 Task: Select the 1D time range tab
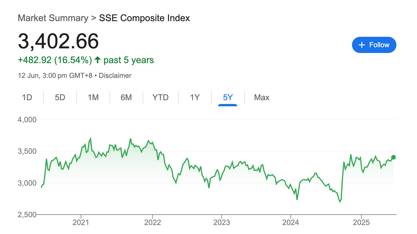(x=27, y=98)
